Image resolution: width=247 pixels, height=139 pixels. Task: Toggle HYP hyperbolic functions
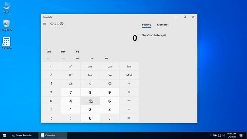63,51
